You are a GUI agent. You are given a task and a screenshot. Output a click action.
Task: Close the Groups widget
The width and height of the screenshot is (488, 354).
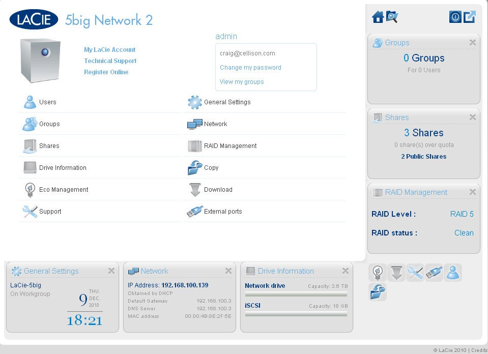click(x=472, y=42)
